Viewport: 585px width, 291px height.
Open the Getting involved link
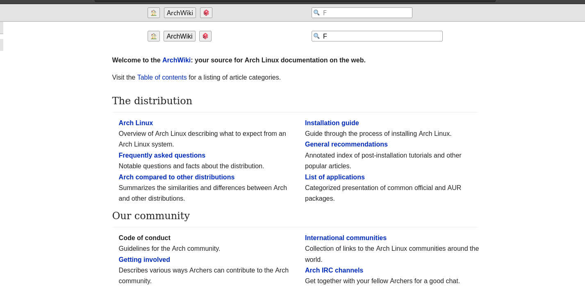coord(144,259)
